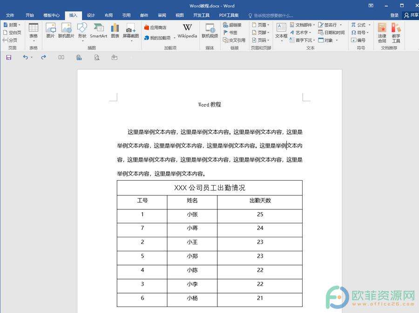Switch to the Design (设计) tab
This screenshot has width=419, height=313.
[x=91, y=15]
